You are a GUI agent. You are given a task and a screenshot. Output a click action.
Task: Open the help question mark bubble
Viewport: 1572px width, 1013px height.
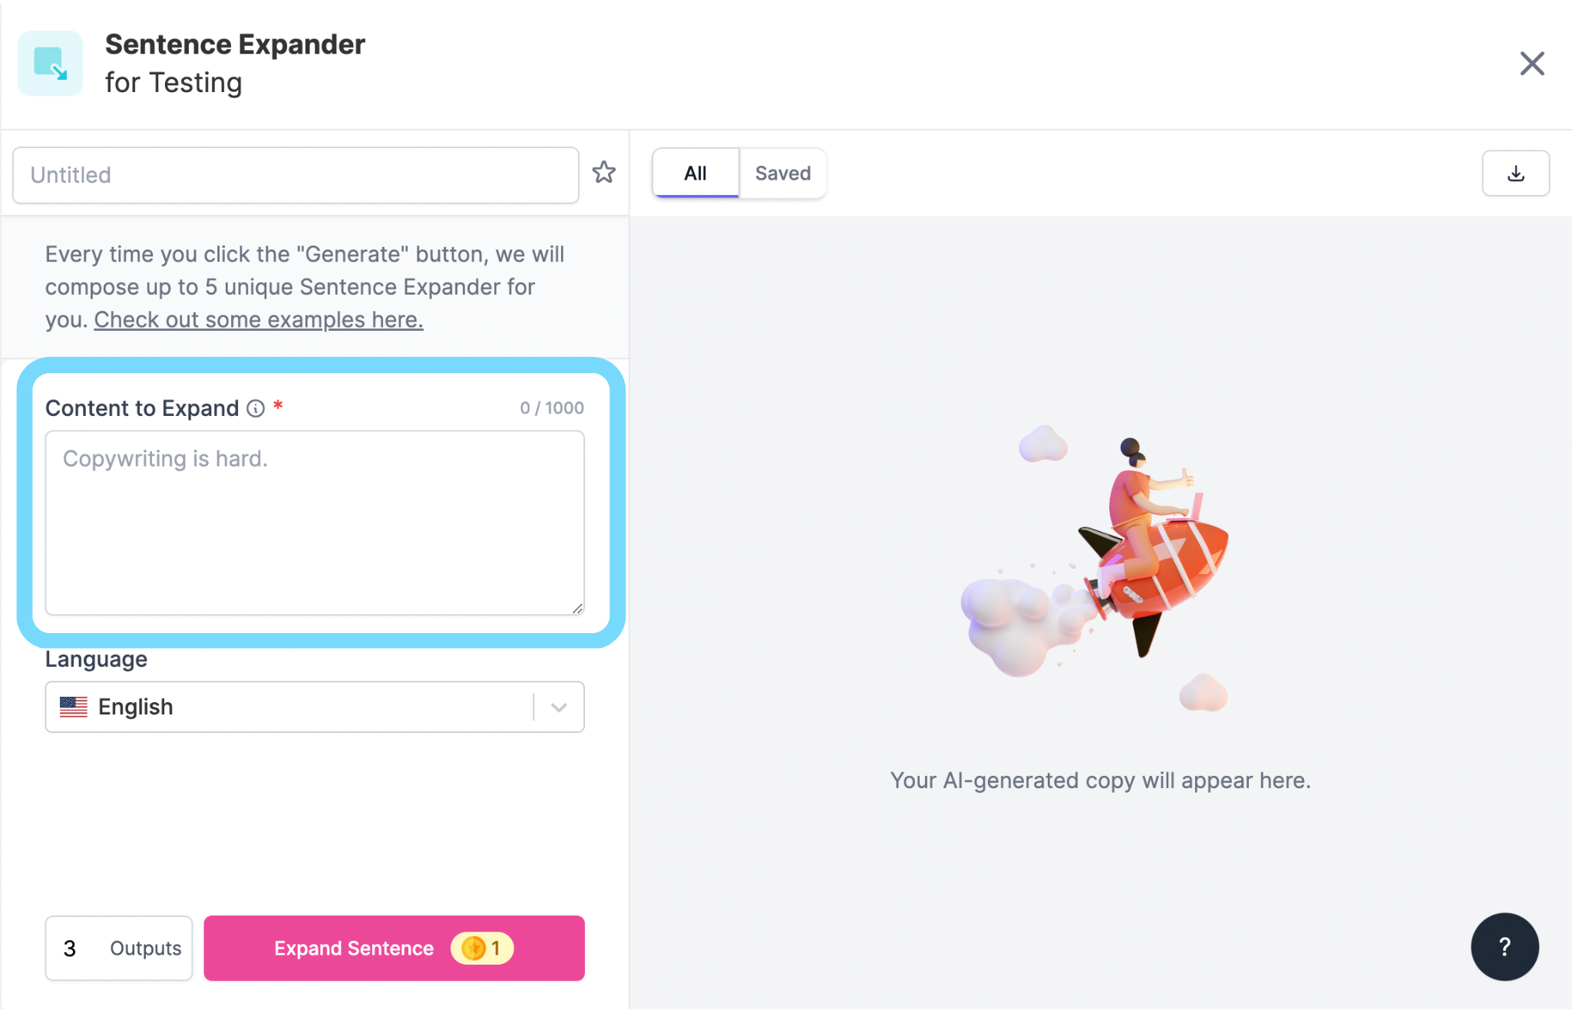(1504, 946)
